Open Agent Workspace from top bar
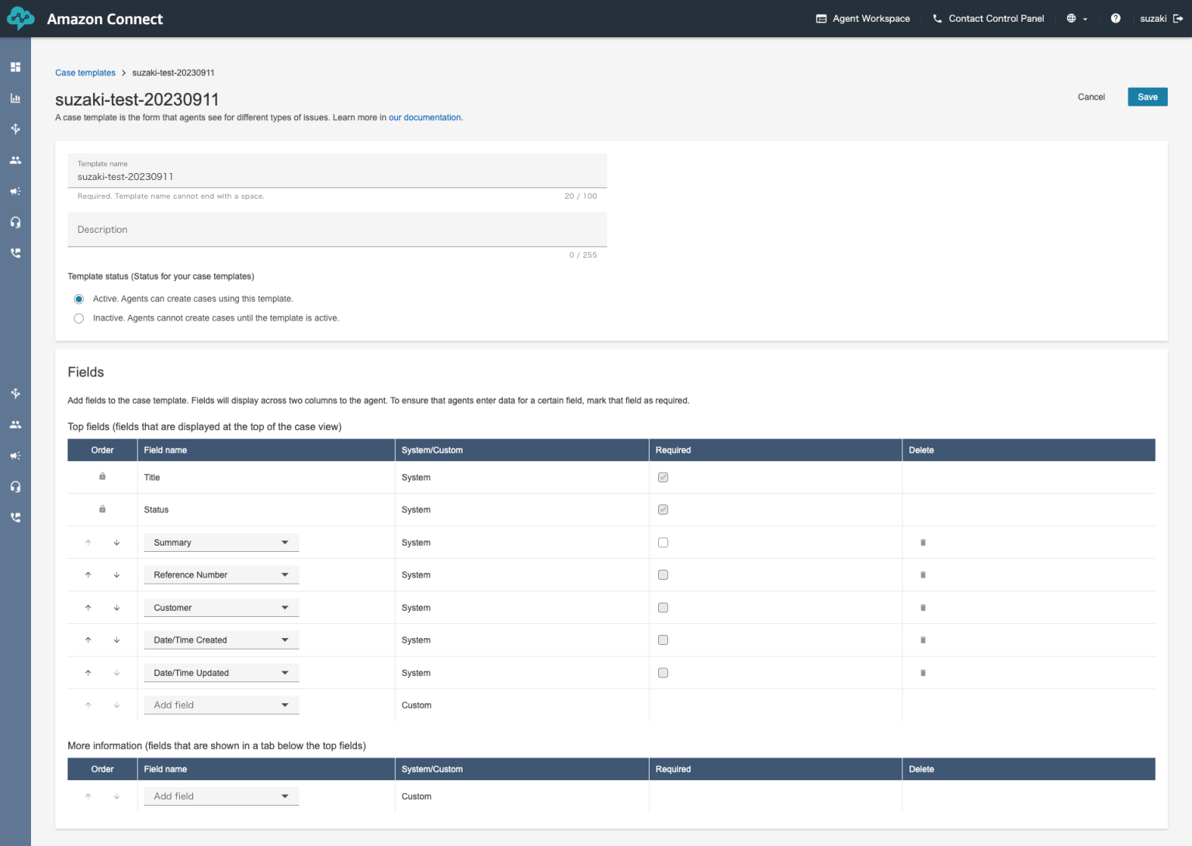 point(863,19)
